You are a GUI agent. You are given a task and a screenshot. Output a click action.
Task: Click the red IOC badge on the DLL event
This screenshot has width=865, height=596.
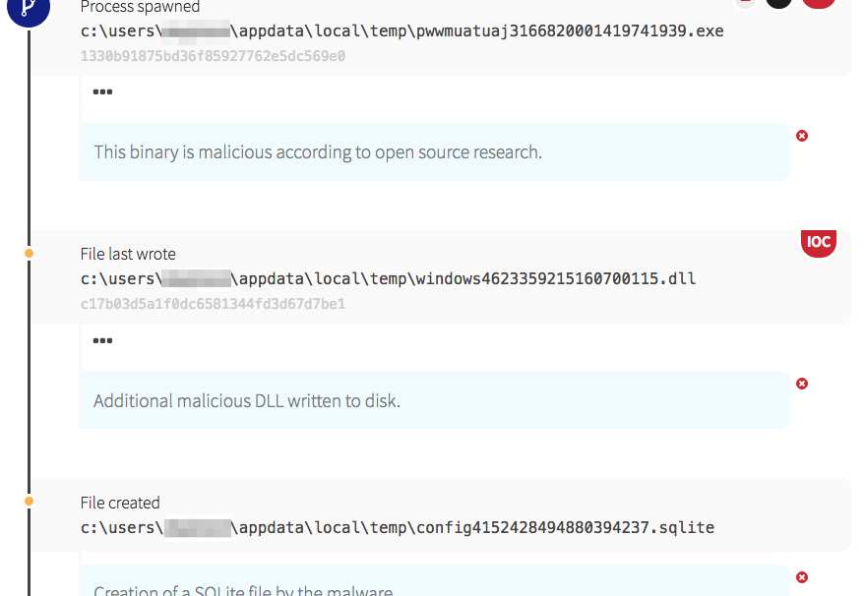[x=819, y=242]
